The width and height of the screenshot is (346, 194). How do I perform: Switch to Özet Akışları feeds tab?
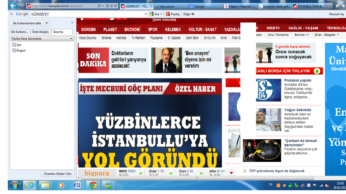41,32
